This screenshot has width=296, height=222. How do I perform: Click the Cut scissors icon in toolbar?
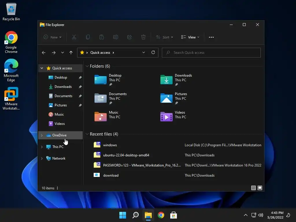[x=74, y=37]
